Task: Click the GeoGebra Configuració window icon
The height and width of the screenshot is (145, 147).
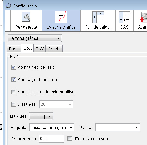Action: click(x=8, y=6)
